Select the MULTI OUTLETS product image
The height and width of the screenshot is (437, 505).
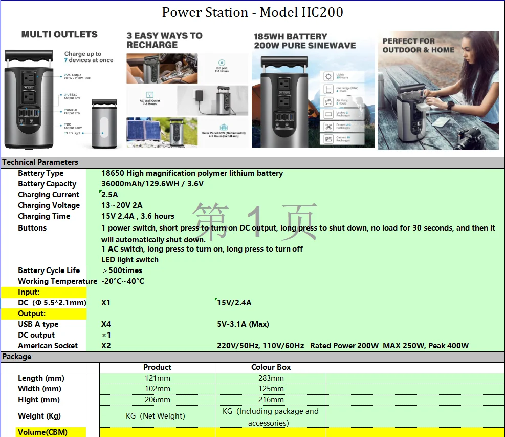[x=61, y=89]
